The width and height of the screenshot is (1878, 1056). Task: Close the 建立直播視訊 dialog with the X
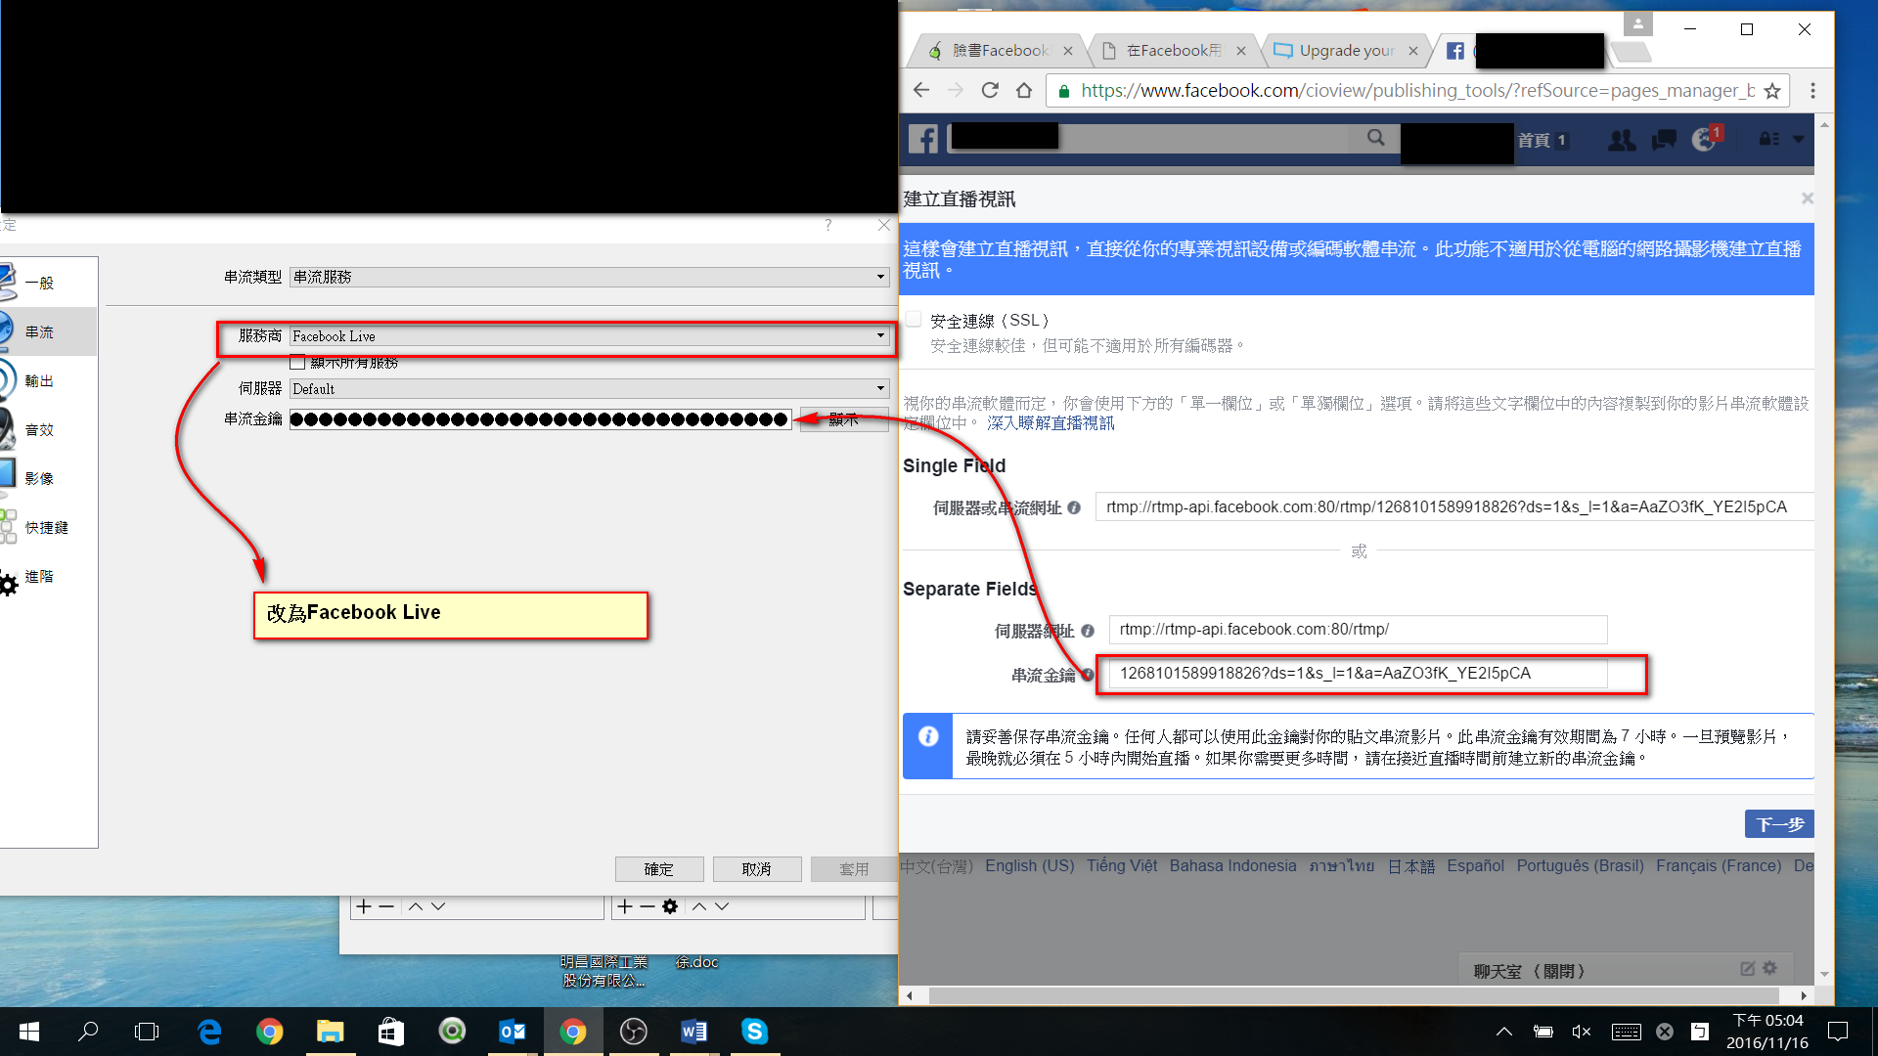1807,198
